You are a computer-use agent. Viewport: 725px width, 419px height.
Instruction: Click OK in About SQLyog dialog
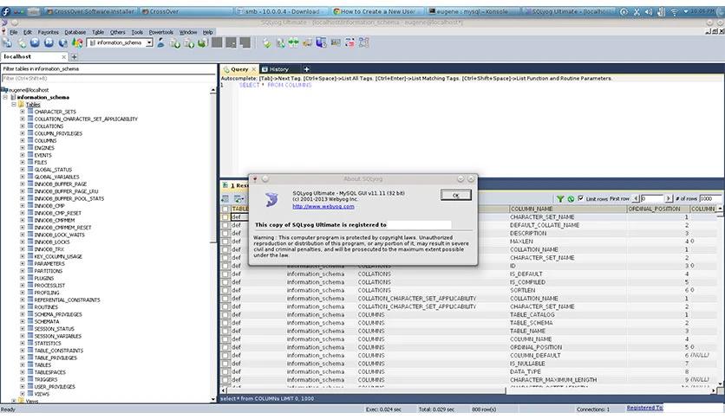pyautogui.click(x=456, y=195)
